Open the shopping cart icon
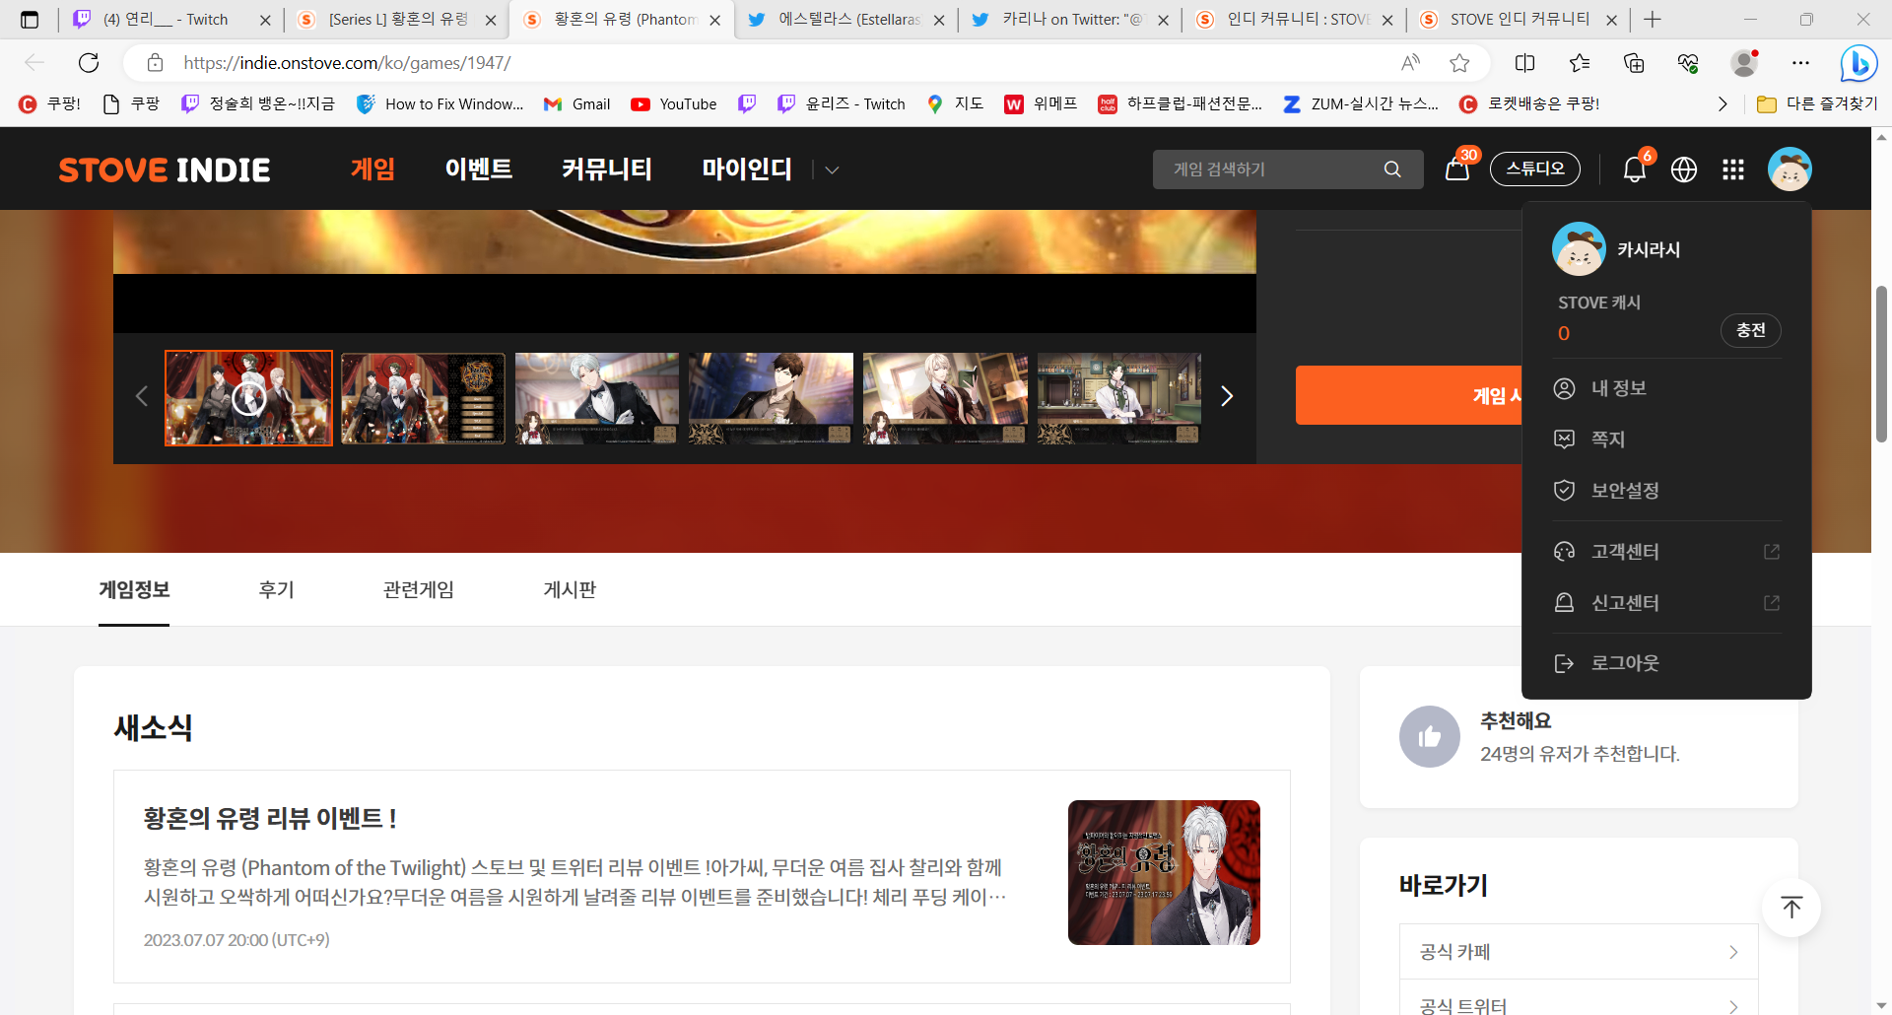1892x1015 pixels. [x=1456, y=169]
